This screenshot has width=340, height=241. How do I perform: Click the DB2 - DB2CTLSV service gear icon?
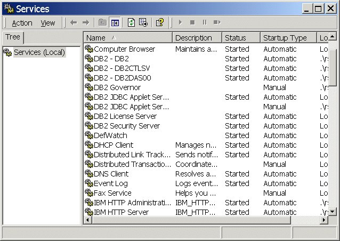(x=89, y=68)
